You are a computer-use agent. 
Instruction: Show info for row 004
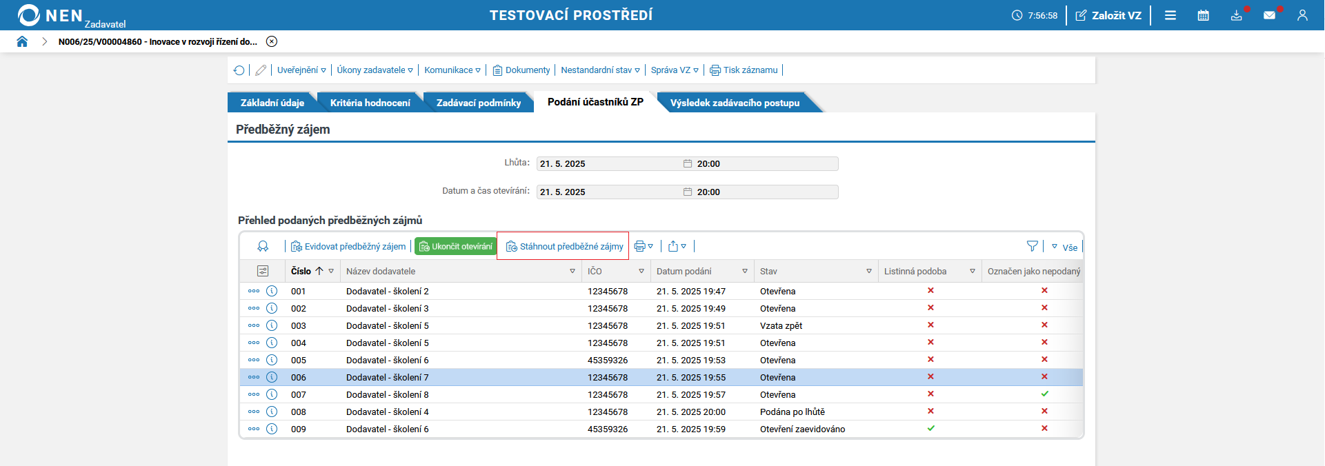(x=272, y=343)
